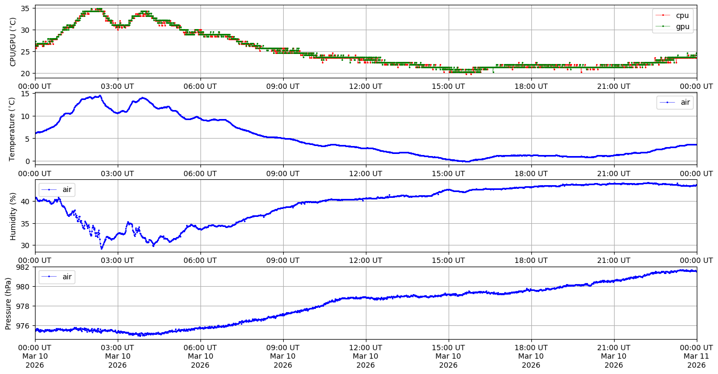Image resolution: width=718 pixels, height=374 pixels.
Task: Click 12:00 UT tick below the Pressure plot
Action: click(x=365, y=347)
